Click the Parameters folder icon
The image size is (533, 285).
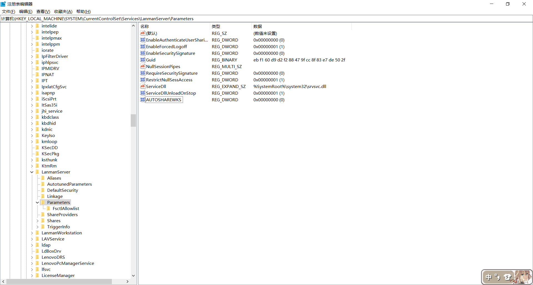pos(43,202)
